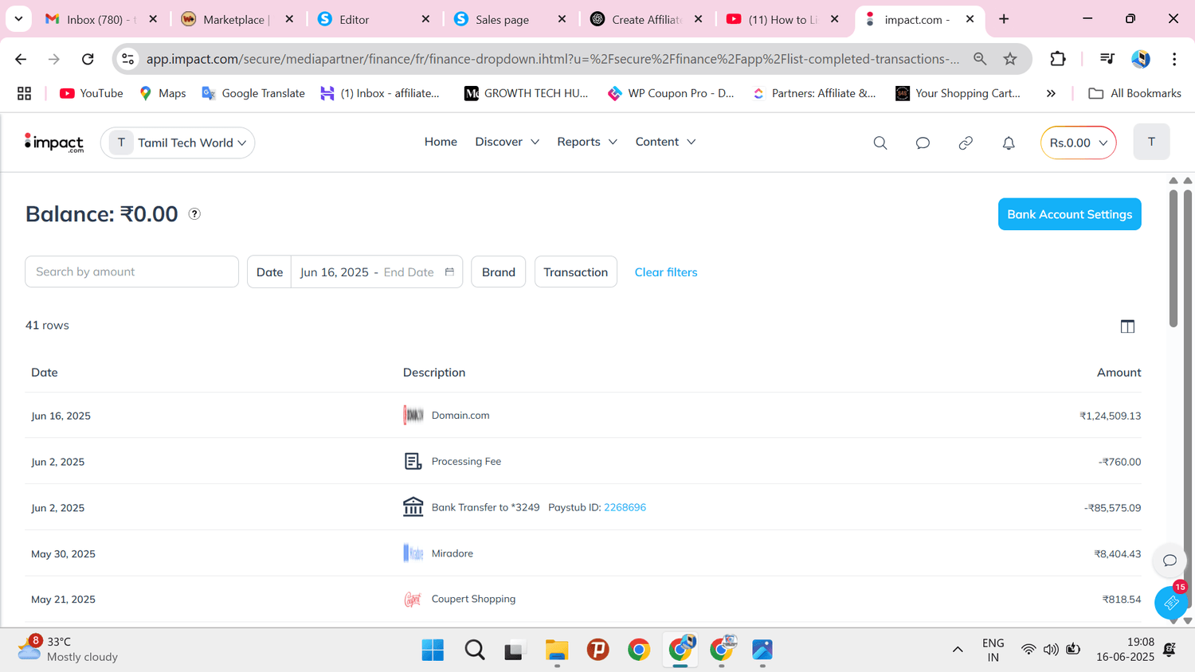This screenshot has width=1195, height=672.
Task: Click the End Date field
Action: (409, 272)
